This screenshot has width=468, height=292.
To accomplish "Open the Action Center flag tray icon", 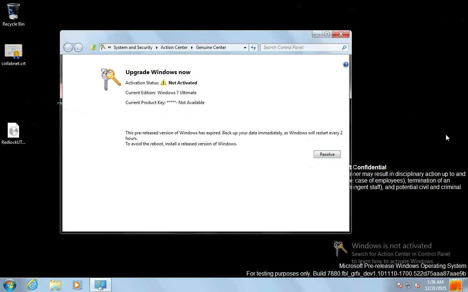I will pyautogui.click(x=400, y=285).
